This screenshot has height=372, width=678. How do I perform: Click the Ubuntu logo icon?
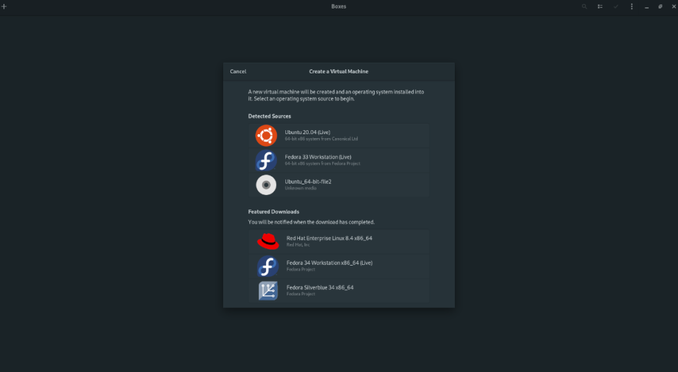pos(266,135)
